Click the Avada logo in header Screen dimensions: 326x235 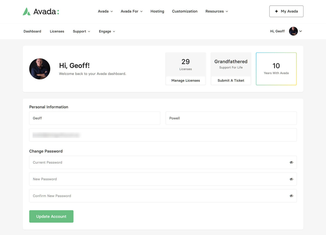coord(41,11)
